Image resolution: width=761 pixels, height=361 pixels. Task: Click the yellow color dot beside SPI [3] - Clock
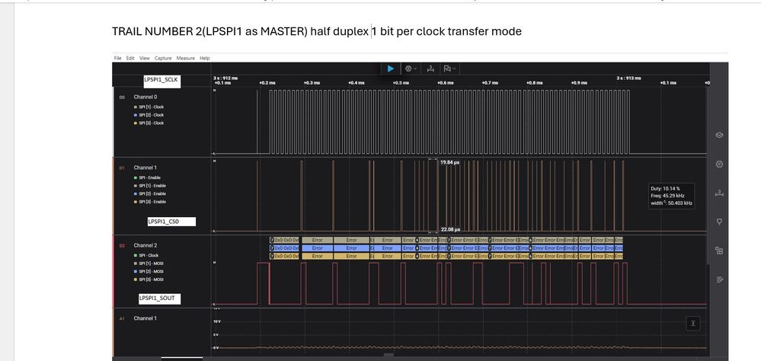[x=136, y=123]
